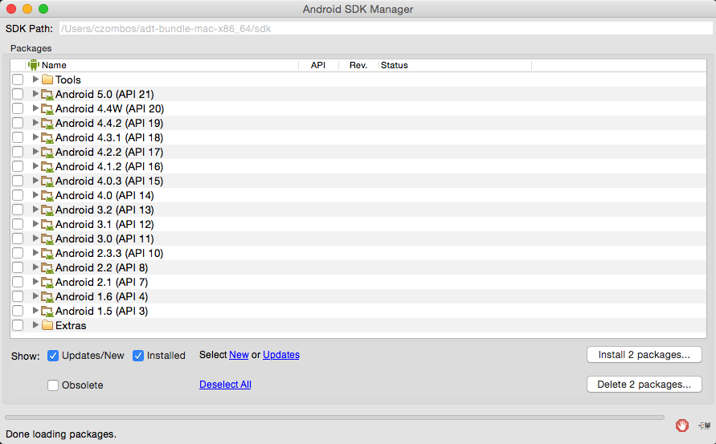Expand the Android 5.0 (API 21) node
This screenshot has height=444, width=716.
[x=35, y=94]
